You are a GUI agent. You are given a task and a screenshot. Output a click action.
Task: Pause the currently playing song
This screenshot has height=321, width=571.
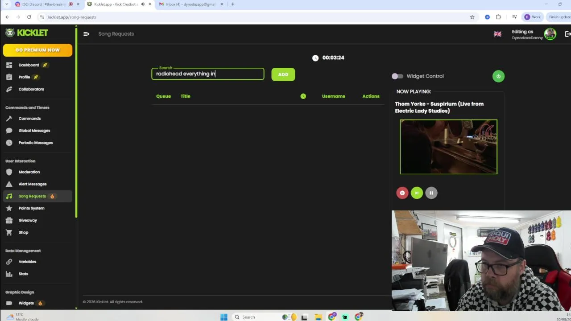tap(431, 193)
